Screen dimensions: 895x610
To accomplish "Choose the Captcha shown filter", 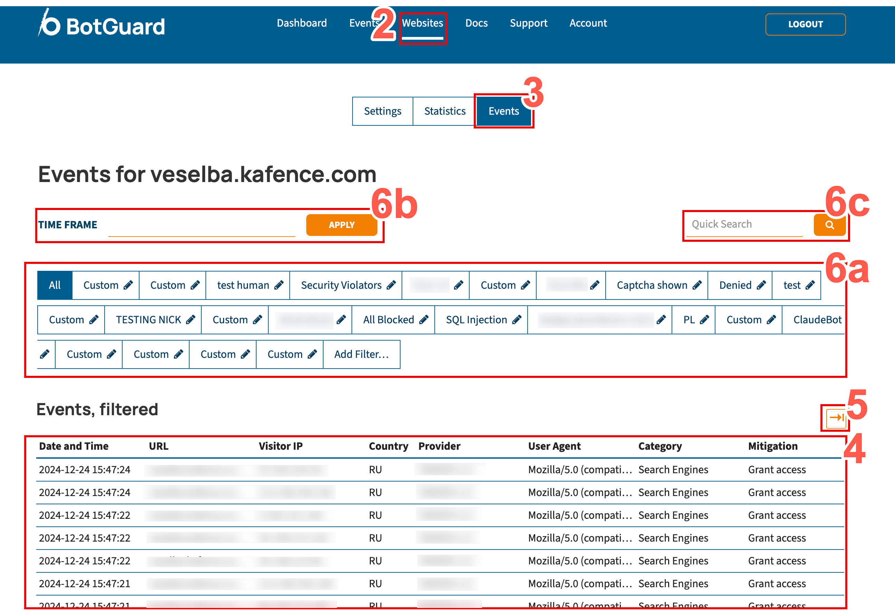I will click(652, 286).
